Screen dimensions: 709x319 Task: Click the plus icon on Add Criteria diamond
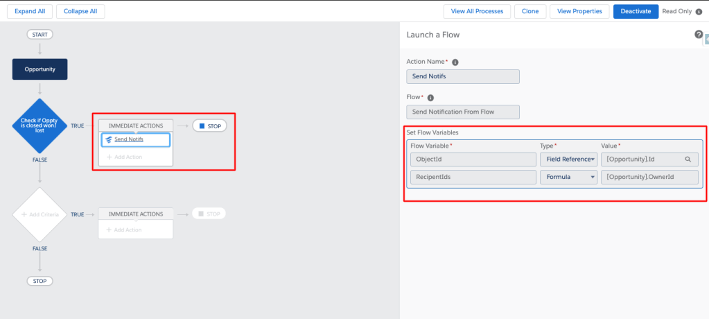tap(24, 215)
